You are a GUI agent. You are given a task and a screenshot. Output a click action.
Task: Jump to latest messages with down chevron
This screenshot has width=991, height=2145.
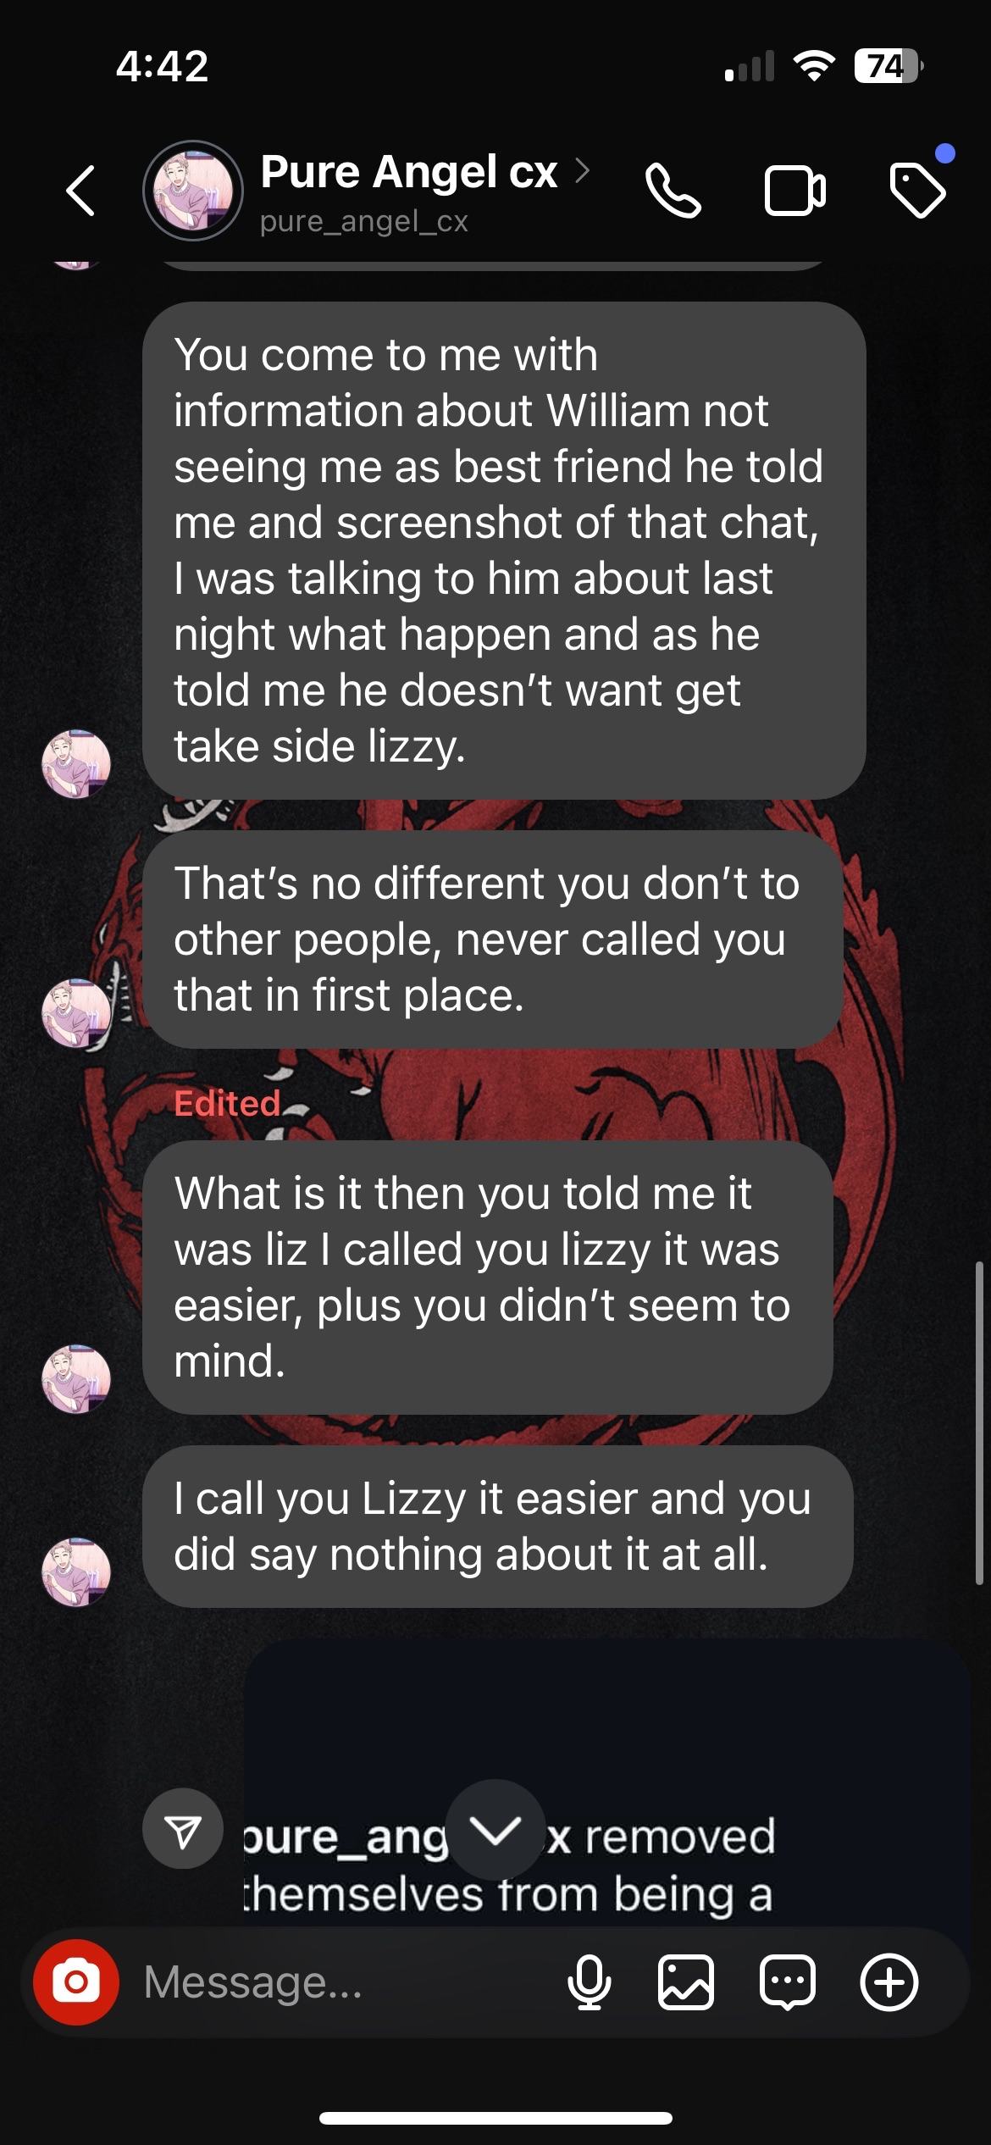point(495,1830)
